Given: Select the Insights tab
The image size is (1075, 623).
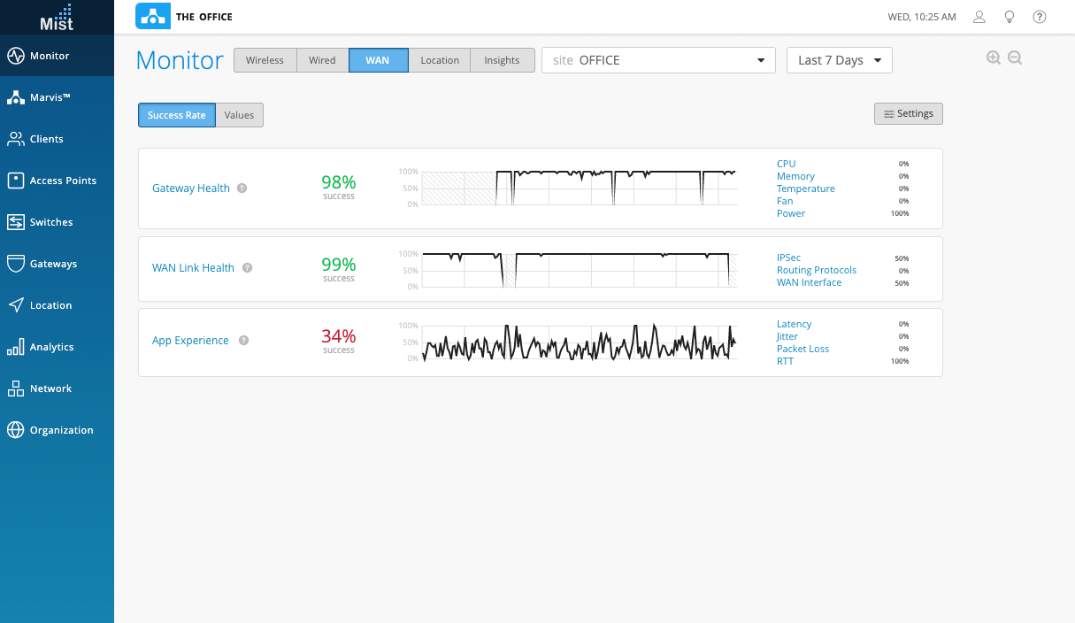Looking at the screenshot, I should pos(502,60).
